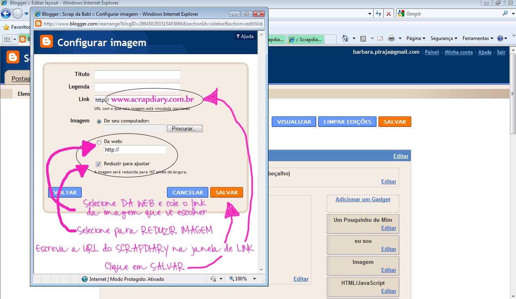Click the SALVAR button on the layout page
The height and width of the screenshot is (299, 516).
(x=395, y=122)
